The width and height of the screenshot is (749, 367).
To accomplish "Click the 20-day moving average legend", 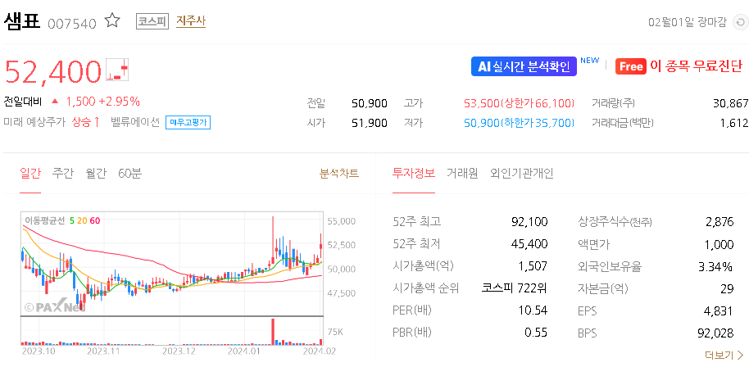I will pyautogui.click(x=82, y=220).
